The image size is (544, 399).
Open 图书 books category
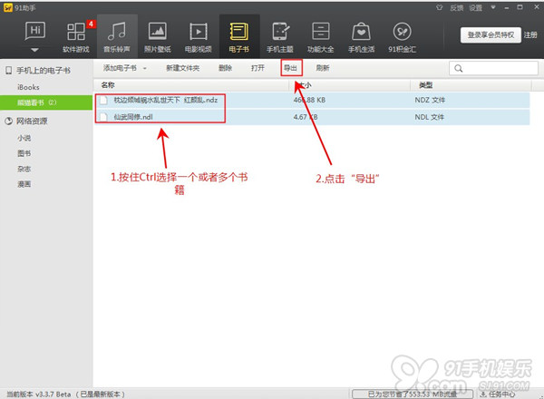[24, 153]
